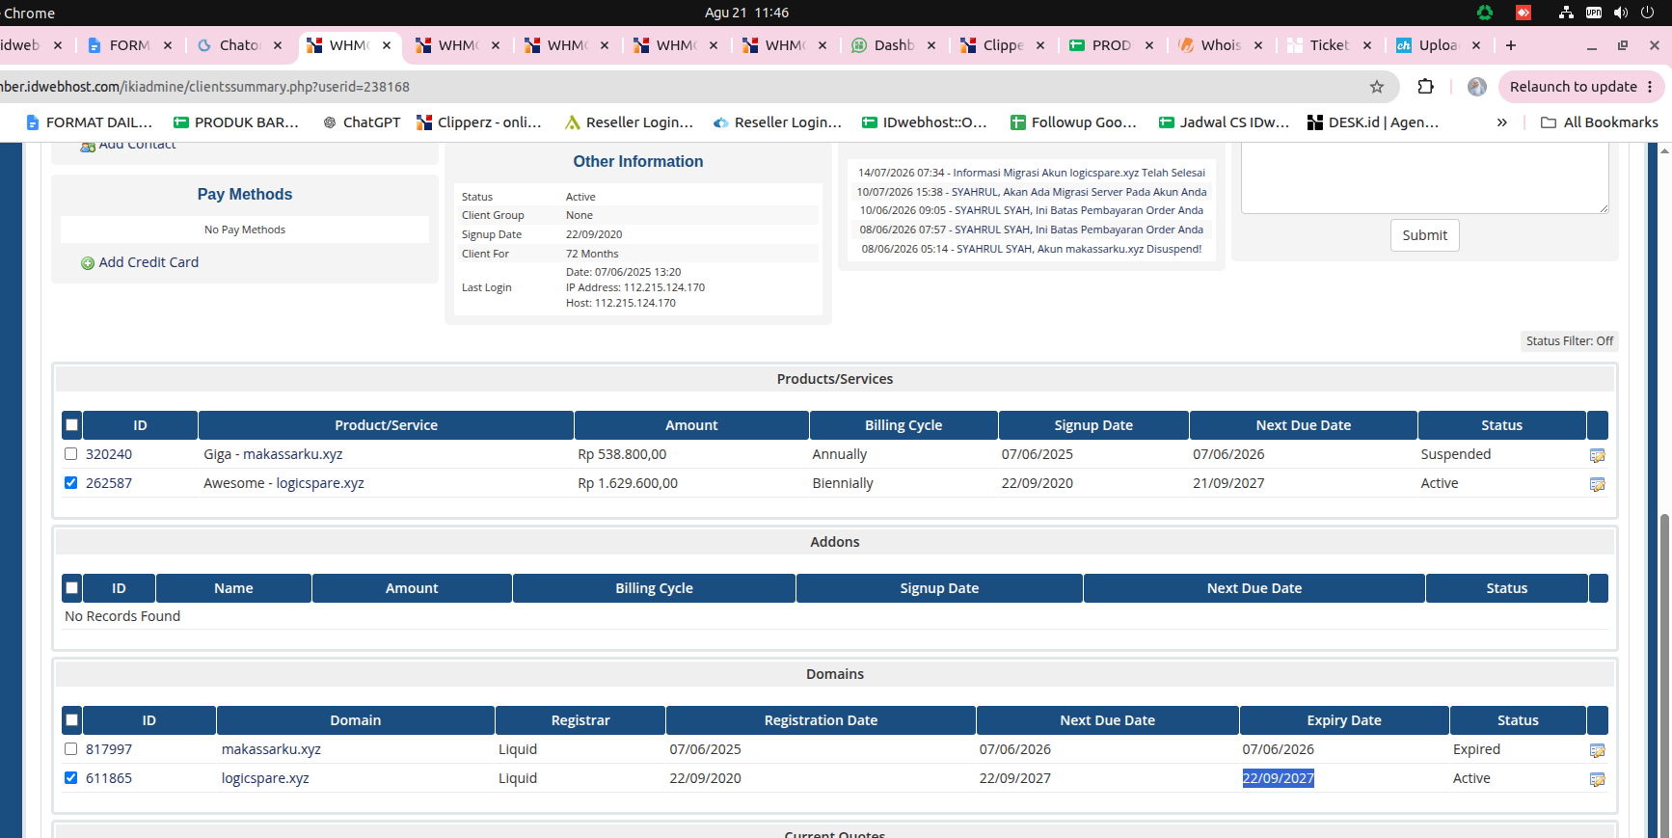Open the Chrome extensions puzzle icon
This screenshot has width=1672, height=838.
click(x=1425, y=87)
